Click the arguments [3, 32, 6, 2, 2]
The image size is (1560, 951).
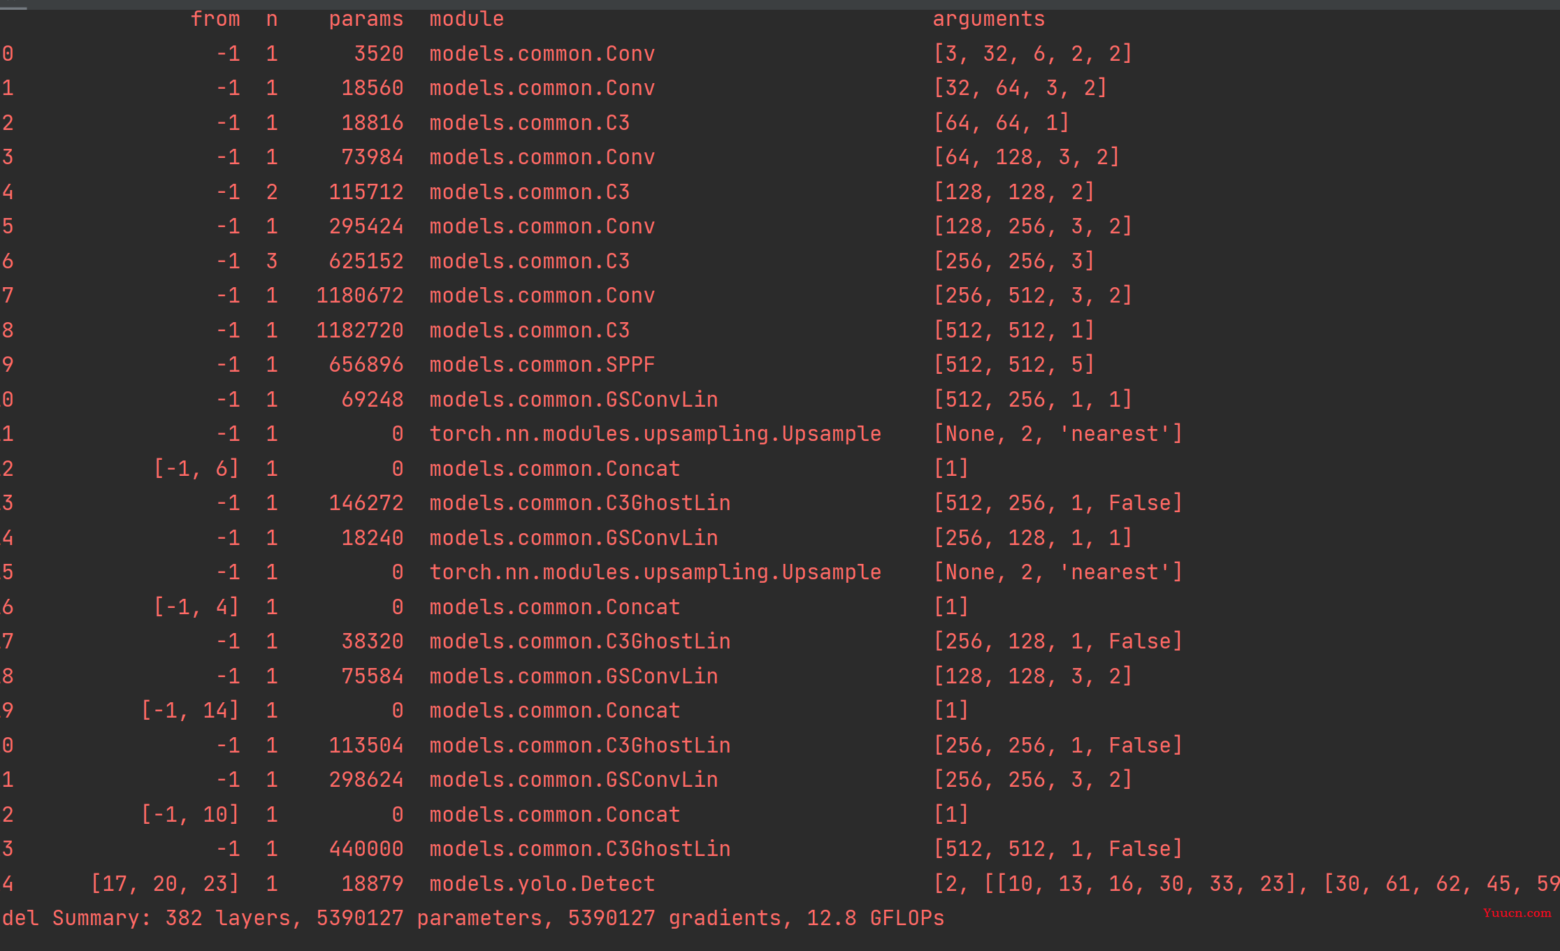click(x=1032, y=53)
